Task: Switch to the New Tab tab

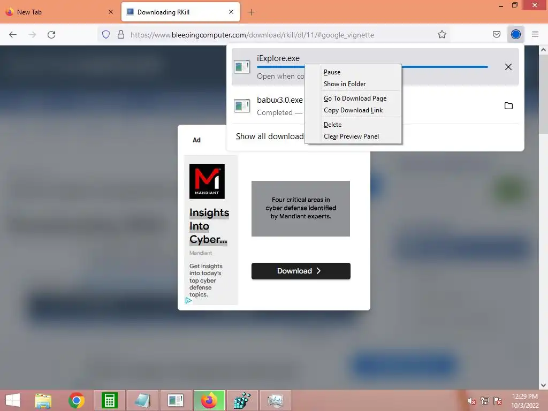Action: pyautogui.click(x=59, y=12)
